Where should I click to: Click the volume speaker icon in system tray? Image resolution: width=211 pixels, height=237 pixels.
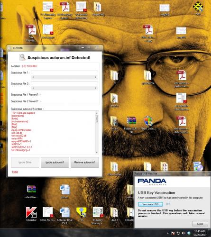coord(183,233)
